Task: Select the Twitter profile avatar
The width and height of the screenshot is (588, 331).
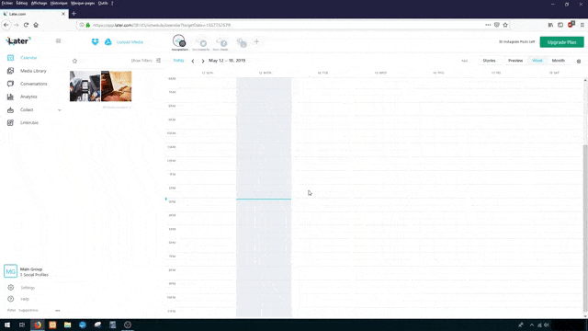Action: pos(201,42)
